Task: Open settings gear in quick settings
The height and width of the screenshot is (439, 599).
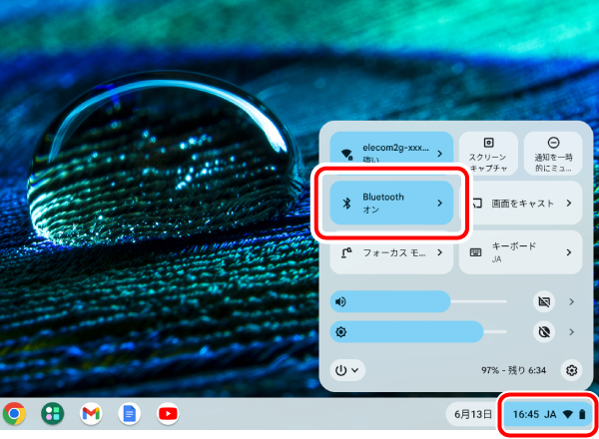Action: (x=571, y=370)
